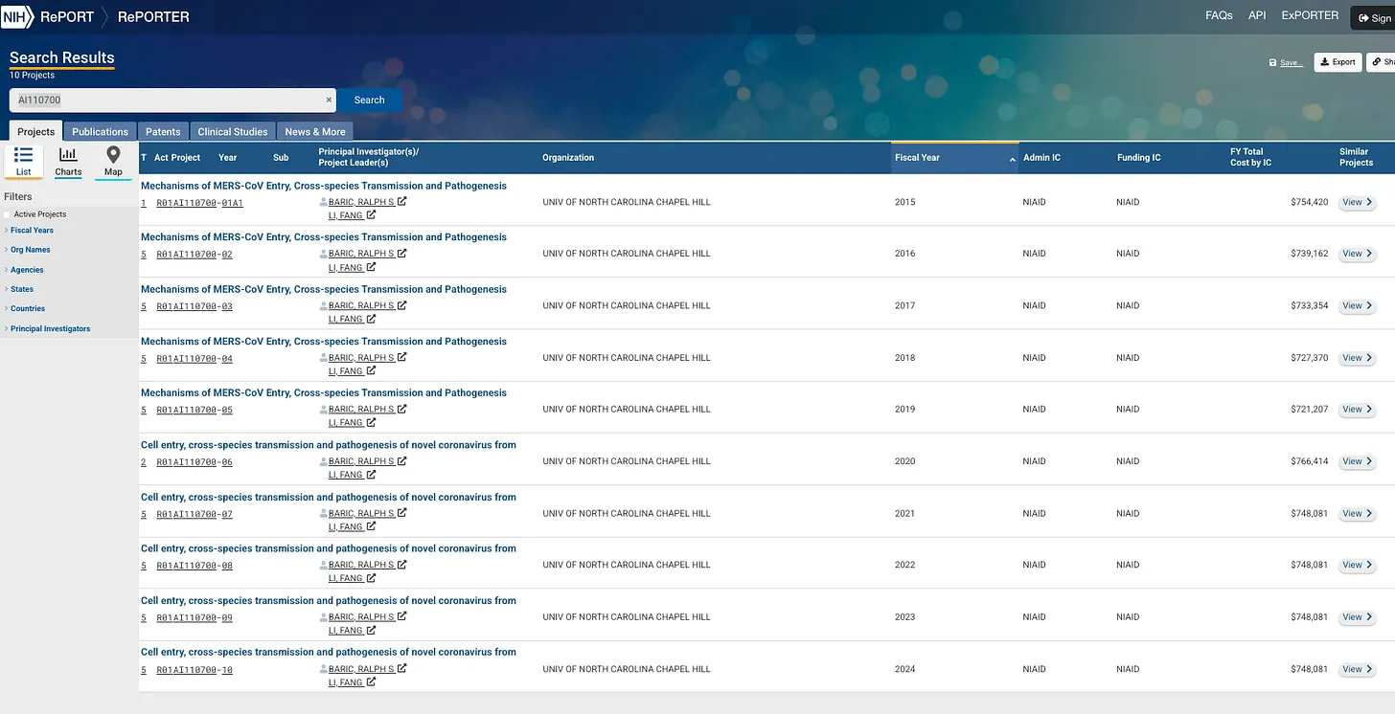Open FAQs in the top menu
The height and width of the screenshot is (714, 1395).
click(1219, 15)
